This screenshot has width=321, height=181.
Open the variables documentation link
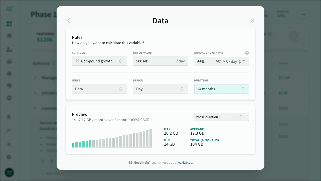click(x=185, y=162)
